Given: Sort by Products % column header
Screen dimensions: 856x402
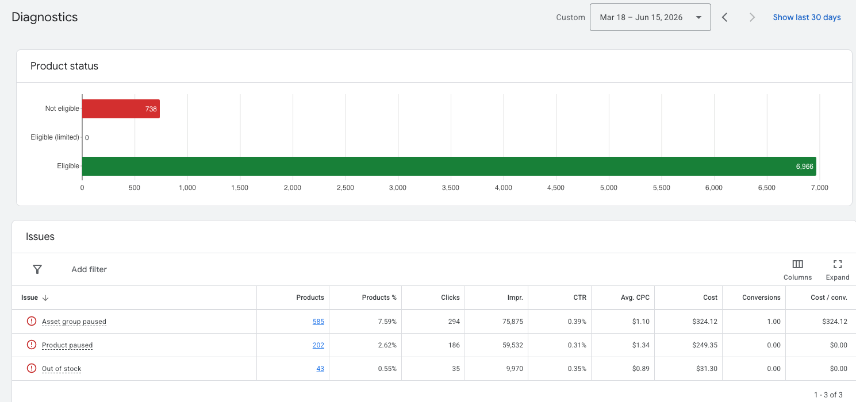Looking at the screenshot, I should click(x=379, y=297).
